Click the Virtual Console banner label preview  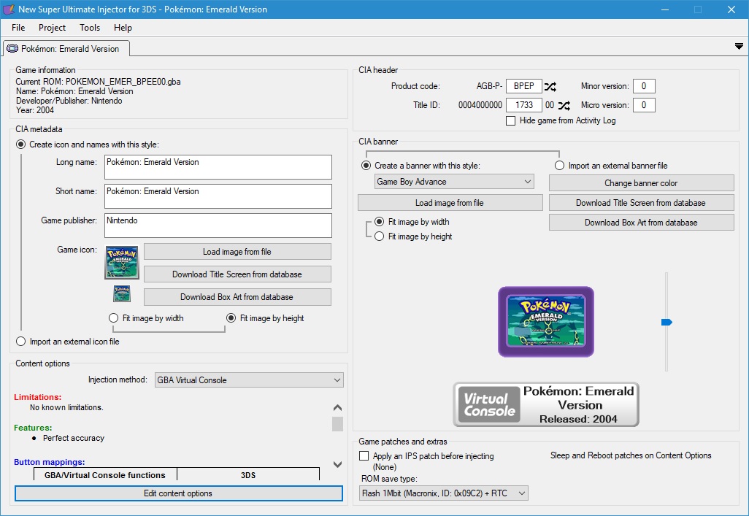click(546, 404)
